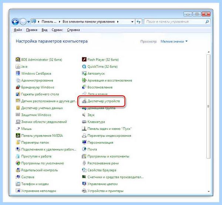Image resolution: width=222 pixels, height=205 pixels.
Task: Open the address bar history dropdown
Action: pyautogui.click(x=132, y=22)
